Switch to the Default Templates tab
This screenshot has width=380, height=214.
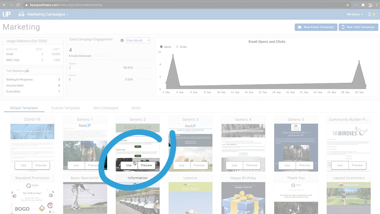click(x=24, y=108)
